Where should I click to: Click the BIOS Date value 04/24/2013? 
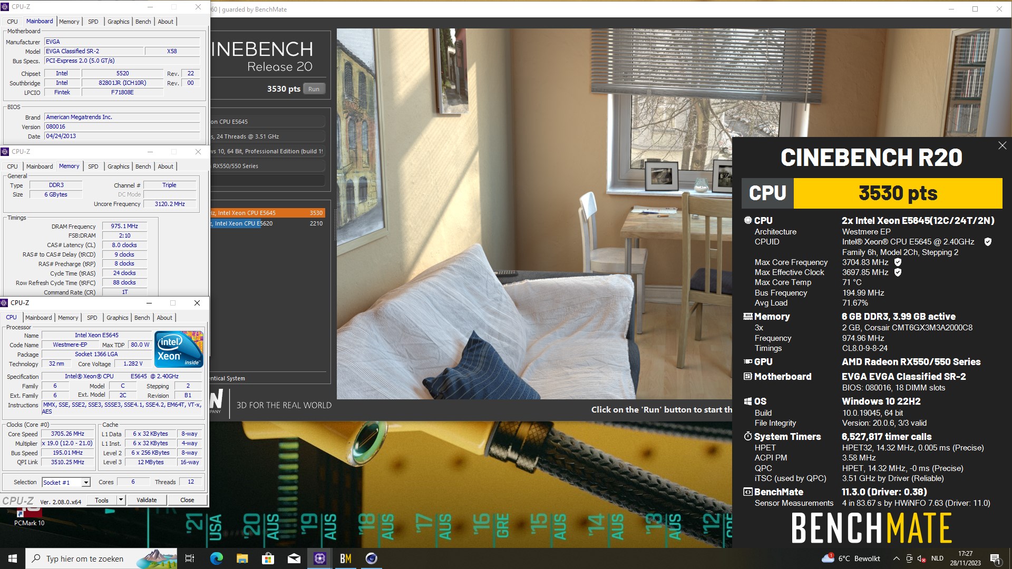[x=122, y=136]
